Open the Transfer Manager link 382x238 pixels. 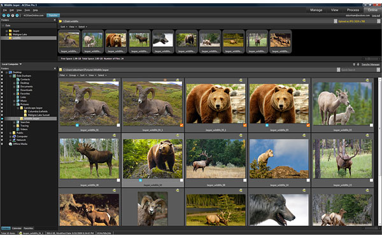371,65
